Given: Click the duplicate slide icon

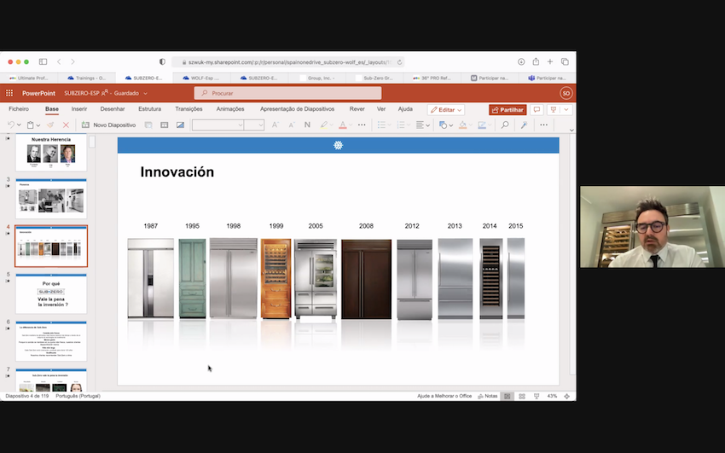Looking at the screenshot, I should [x=148, y=125].
